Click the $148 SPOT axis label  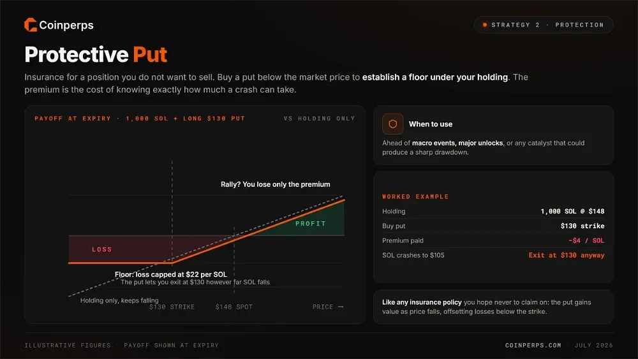pyautogui.click(x=234, y=307)
